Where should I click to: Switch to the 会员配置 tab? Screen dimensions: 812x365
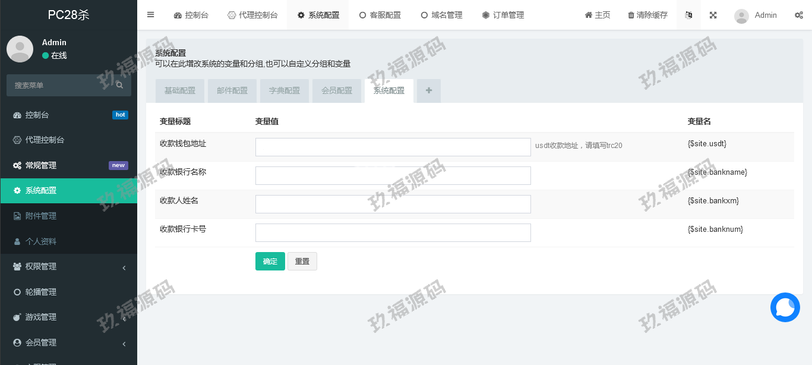(336, 90)
